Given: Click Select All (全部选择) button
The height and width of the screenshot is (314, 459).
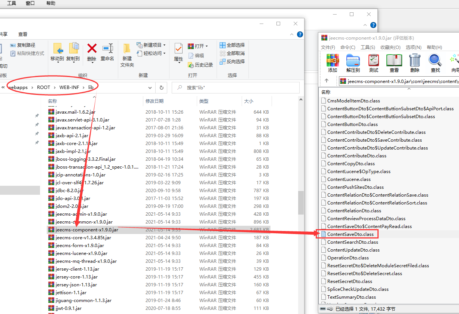Looking at the screenshot, I should (x=232, y=45).
